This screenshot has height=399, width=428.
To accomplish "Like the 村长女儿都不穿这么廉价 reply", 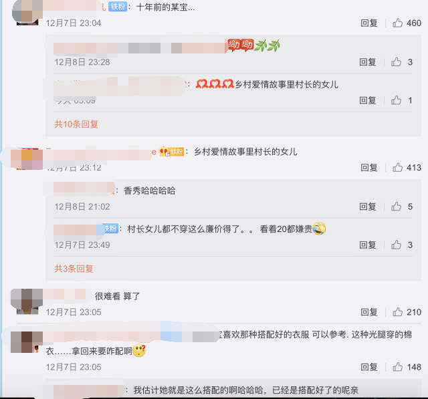I will point(396,245).
